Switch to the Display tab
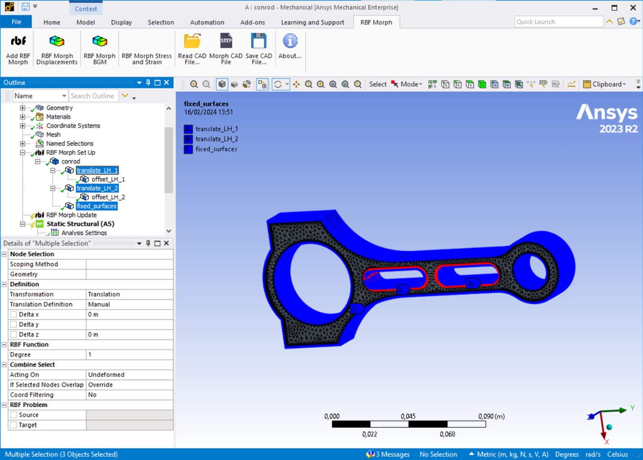Image resolution: width=643 pixels, height=460 pixels. 121,22
